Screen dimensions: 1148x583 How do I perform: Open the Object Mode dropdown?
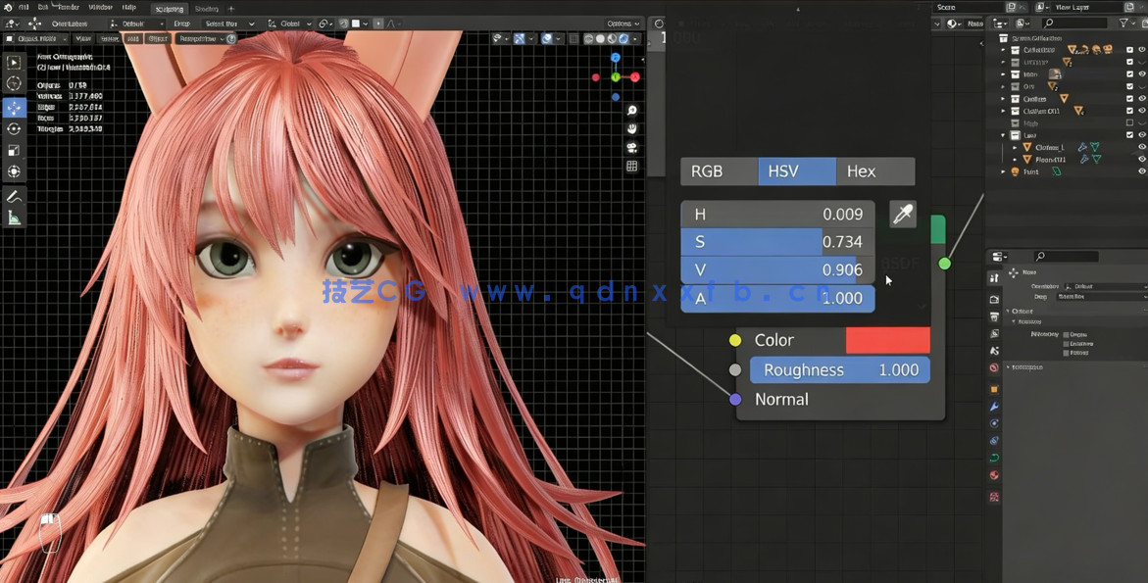(36, 39)
